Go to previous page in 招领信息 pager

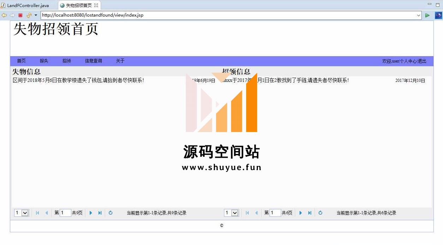pos(256,213)
